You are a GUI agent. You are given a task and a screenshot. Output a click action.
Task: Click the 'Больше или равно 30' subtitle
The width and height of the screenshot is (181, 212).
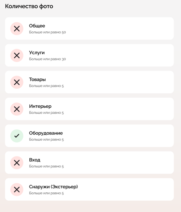point(48,59)
